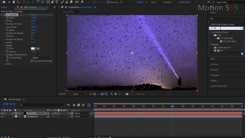Select the Rectangle shape tool
Viewport: 245px width, 138px height.
click(48, 2)
